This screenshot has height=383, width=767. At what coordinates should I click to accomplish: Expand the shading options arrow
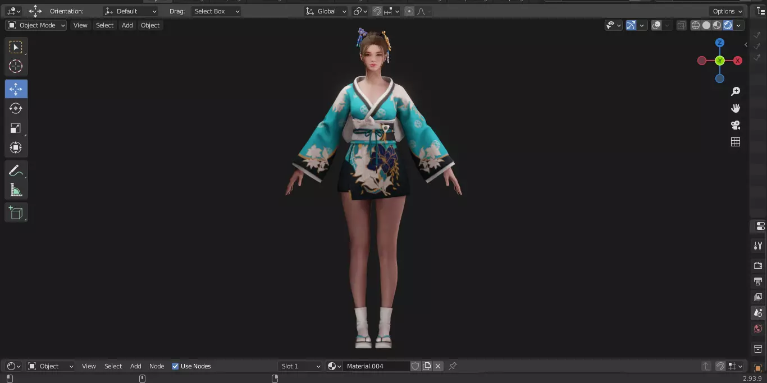click(739, 25)
